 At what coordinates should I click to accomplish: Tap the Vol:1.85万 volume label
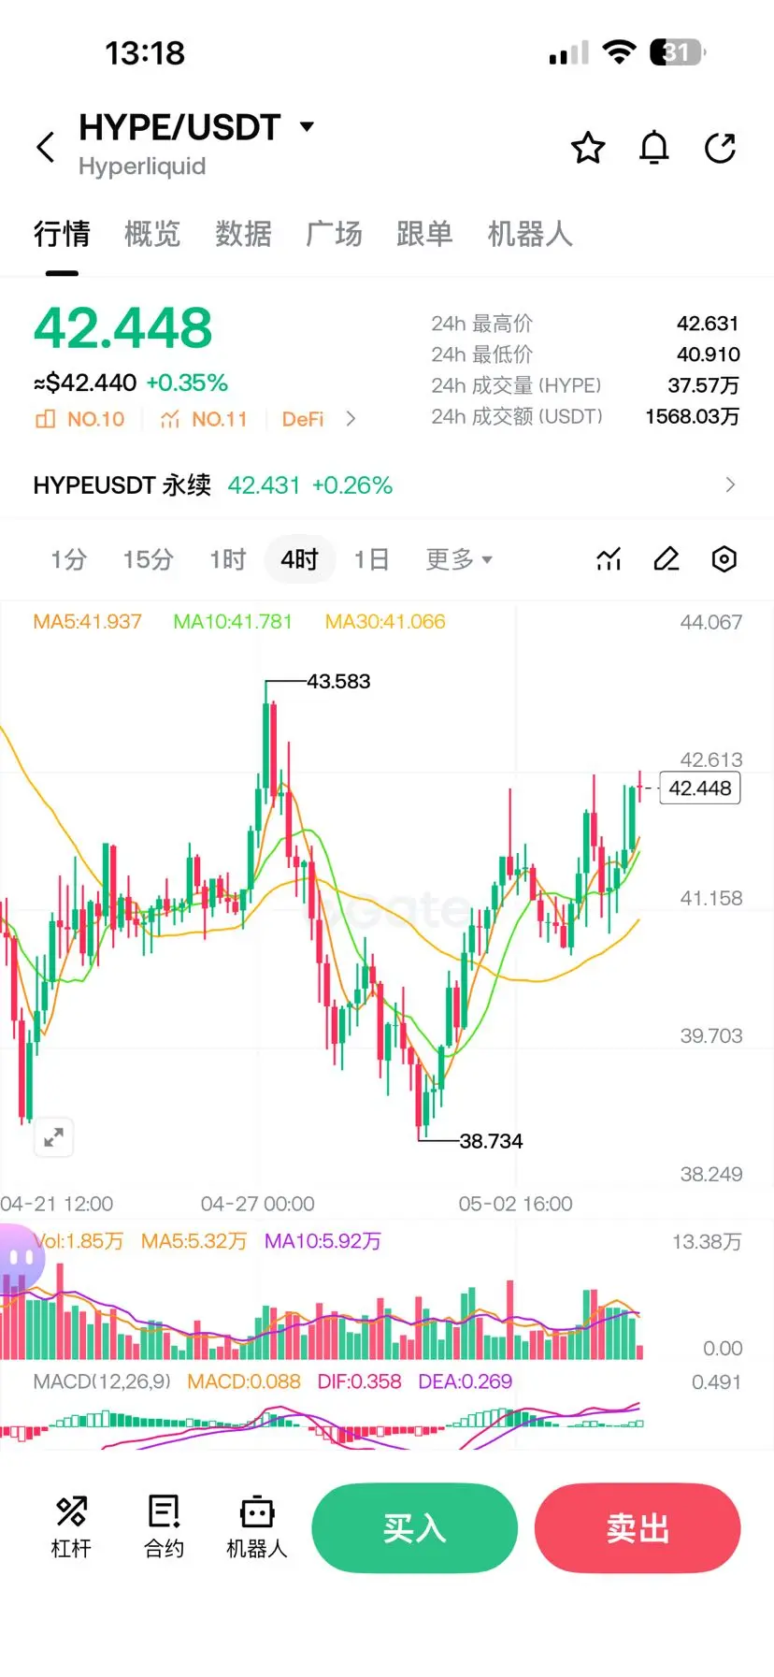[78, 1241]
